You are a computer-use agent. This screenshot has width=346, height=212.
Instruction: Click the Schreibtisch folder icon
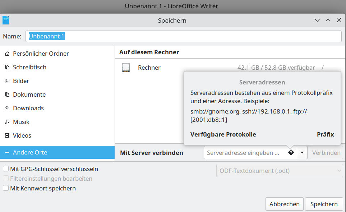[7, 67]
